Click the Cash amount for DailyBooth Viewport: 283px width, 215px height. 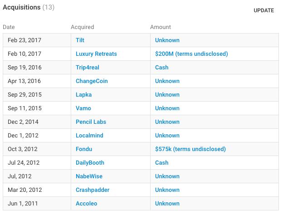point(161,163)
